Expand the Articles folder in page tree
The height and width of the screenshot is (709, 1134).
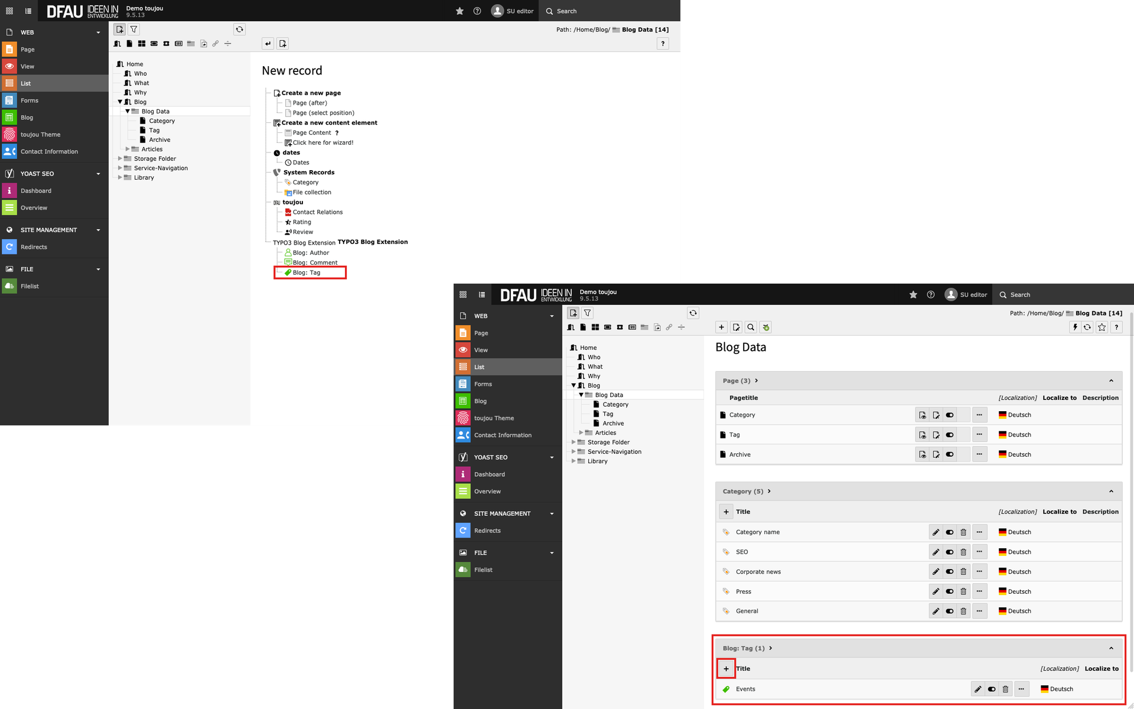pyautogui.click(x=581, y=432)
